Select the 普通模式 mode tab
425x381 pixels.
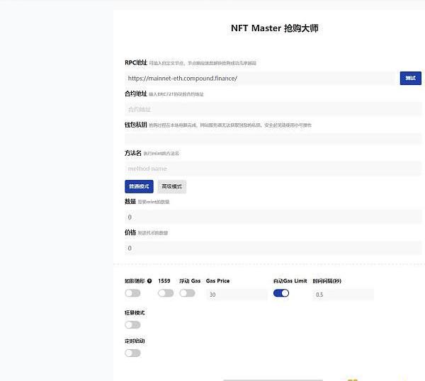pyautogui.click(x=139, y=186)
